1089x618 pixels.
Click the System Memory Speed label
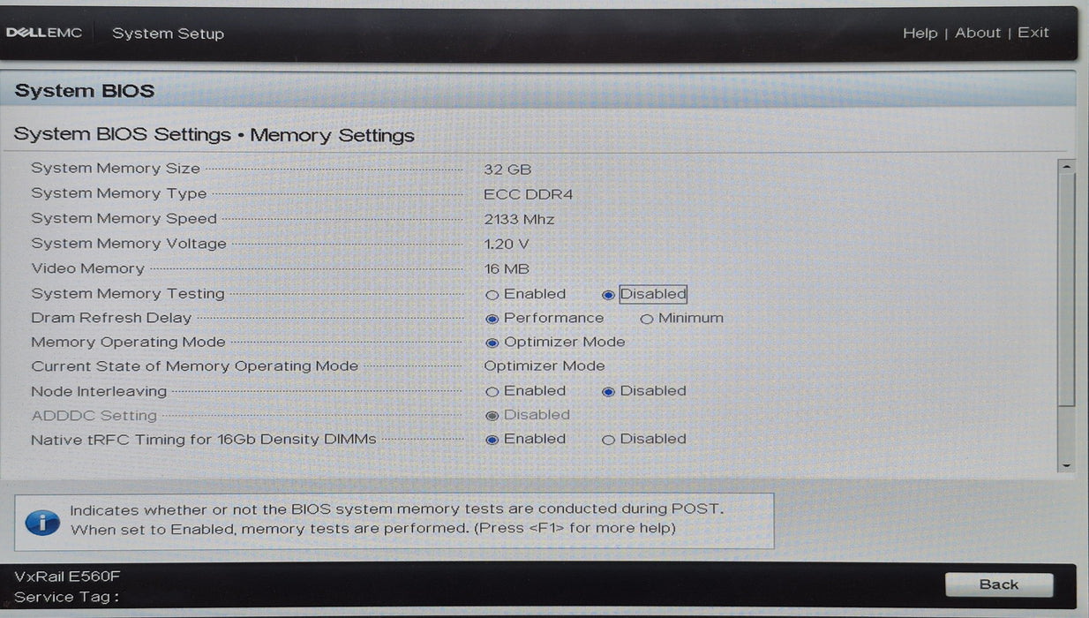coord(124,218)
